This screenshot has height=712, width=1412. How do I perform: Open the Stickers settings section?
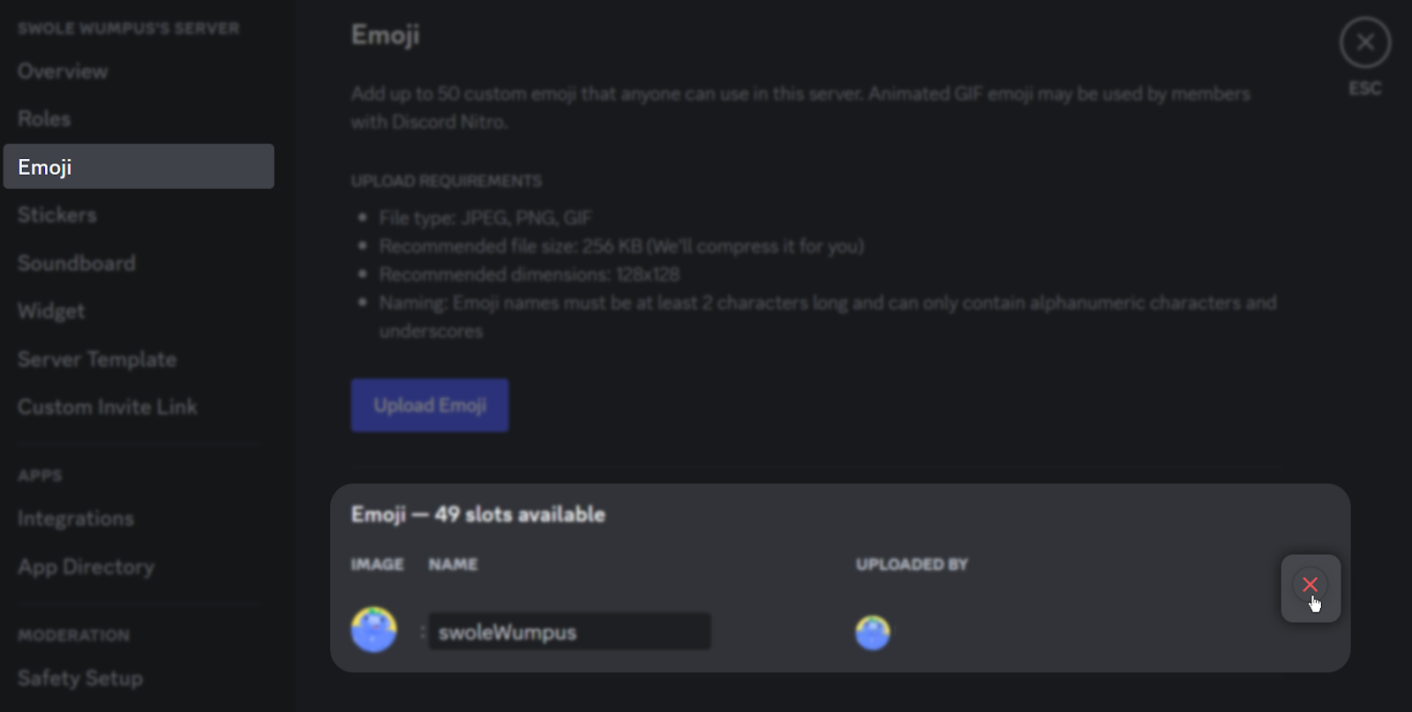[56, 214]
